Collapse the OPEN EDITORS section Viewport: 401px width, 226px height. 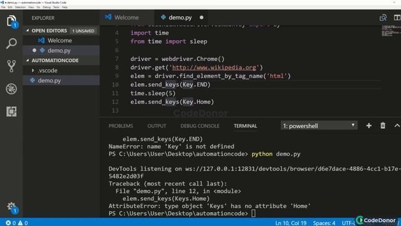(28, 31)
